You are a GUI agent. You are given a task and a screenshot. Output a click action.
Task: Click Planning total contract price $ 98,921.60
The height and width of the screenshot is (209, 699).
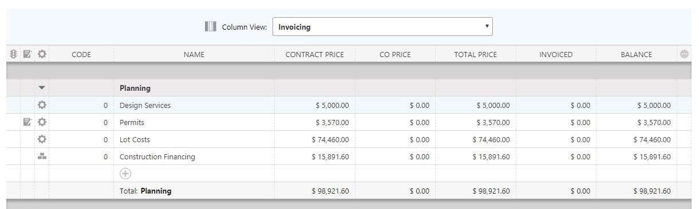point(330,191)
